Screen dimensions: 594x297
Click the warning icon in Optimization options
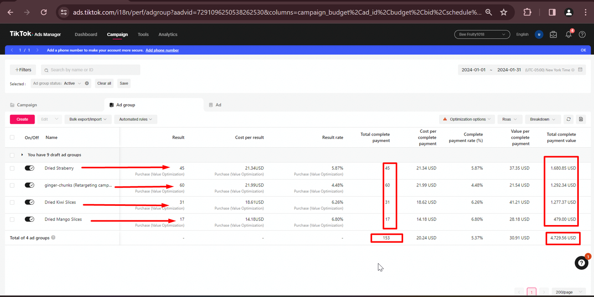pos(445,119)
